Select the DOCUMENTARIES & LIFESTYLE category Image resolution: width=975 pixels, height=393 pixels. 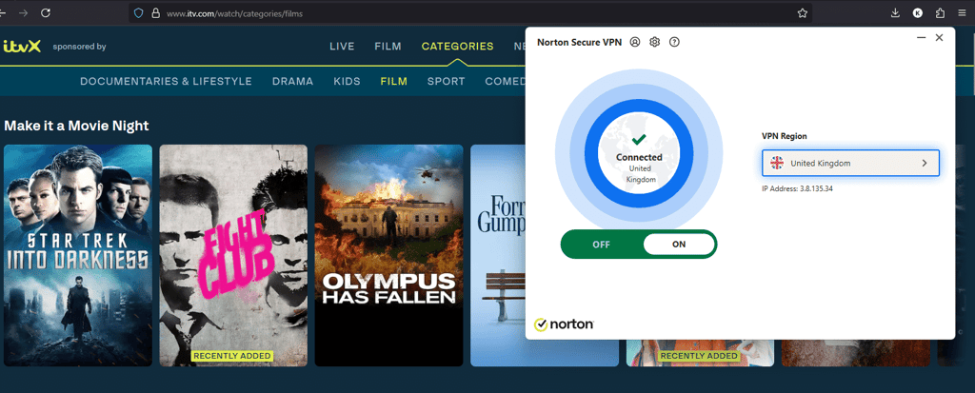click(x=166, y=82)
